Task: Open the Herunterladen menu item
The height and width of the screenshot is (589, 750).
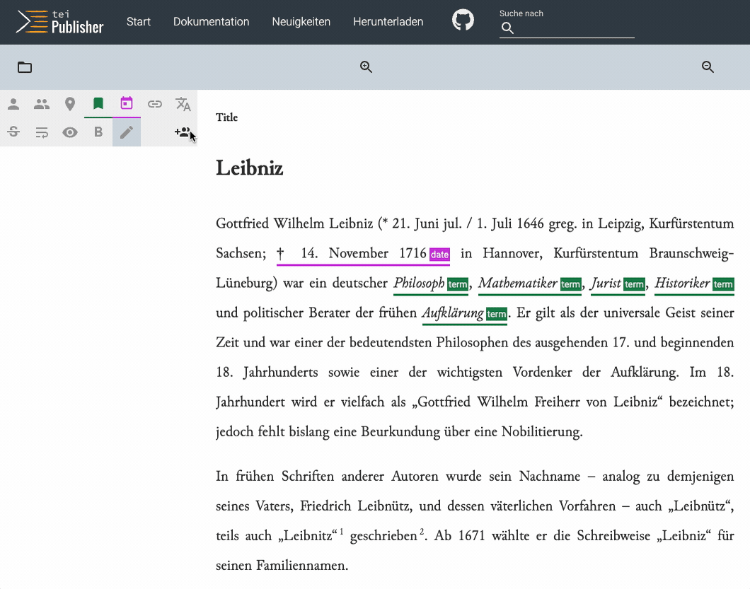Action: pos(388,22)
